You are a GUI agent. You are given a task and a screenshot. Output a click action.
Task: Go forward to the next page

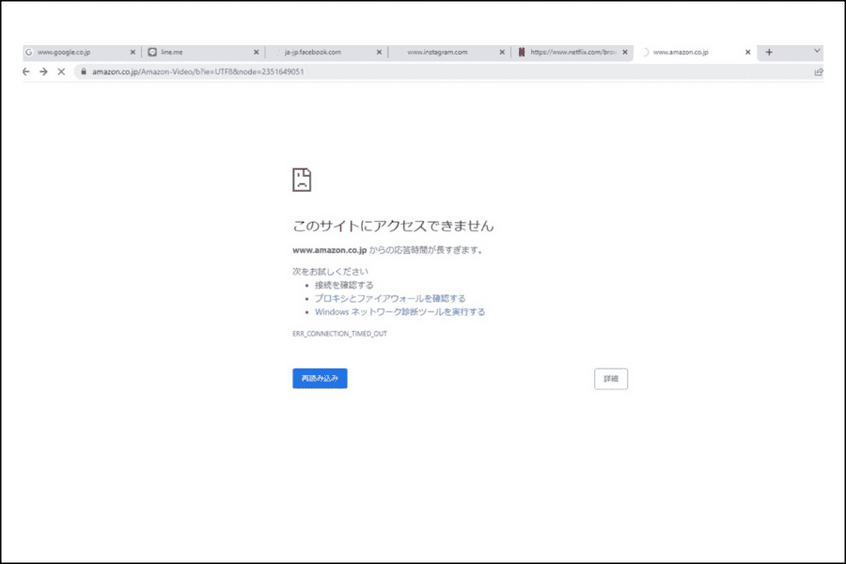[43, 71]
